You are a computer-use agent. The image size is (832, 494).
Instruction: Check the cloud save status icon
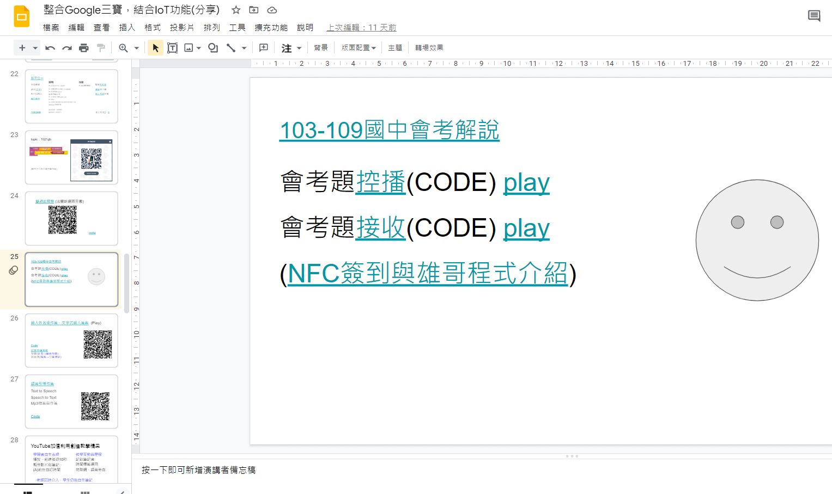[272, 10]
